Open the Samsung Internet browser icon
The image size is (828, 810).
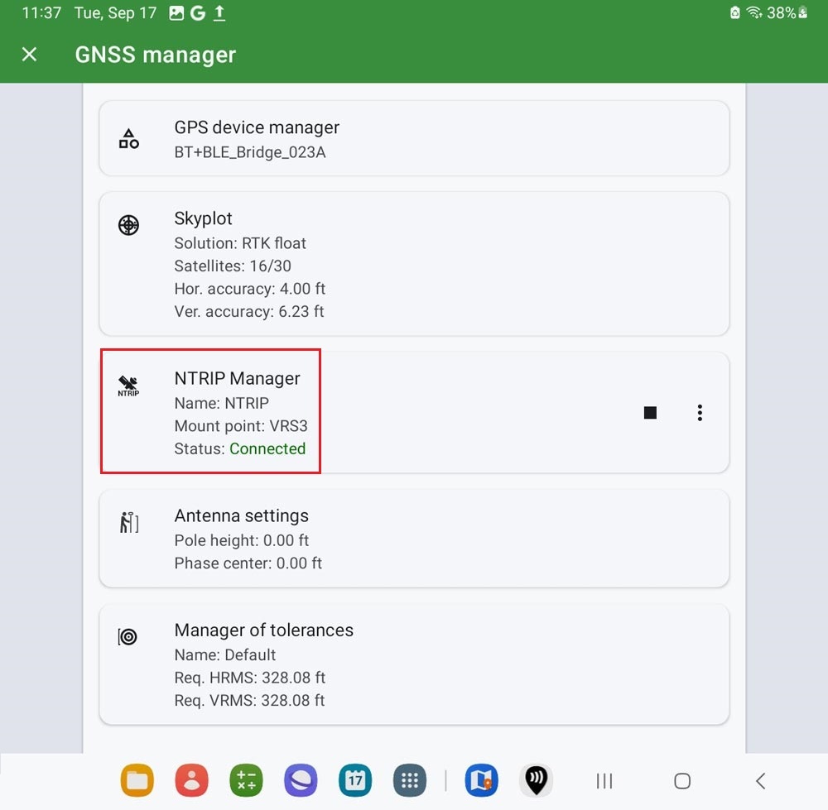[x=301, y=780]
